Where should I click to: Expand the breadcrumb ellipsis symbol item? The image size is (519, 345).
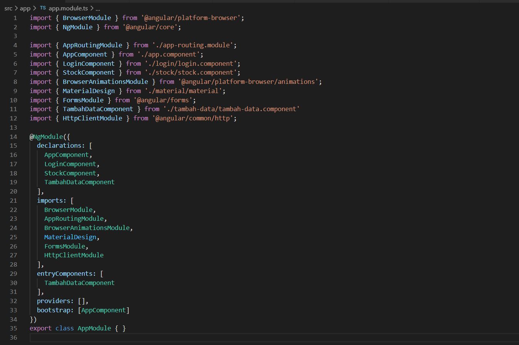[x=98, y=8]
